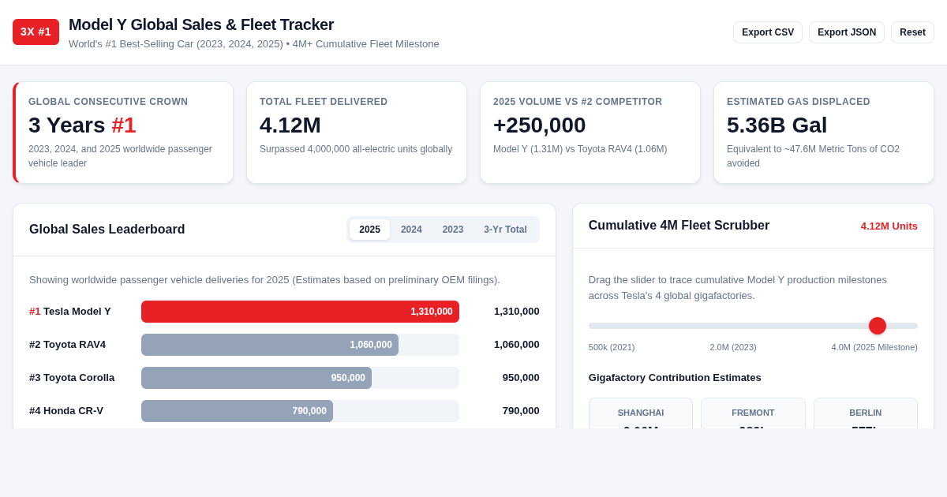The height and width of the screenshot is (497, 947).
Task: Click 'Gigafactory Contribution Estimates' heading
Action: click(x=675, y=378)
